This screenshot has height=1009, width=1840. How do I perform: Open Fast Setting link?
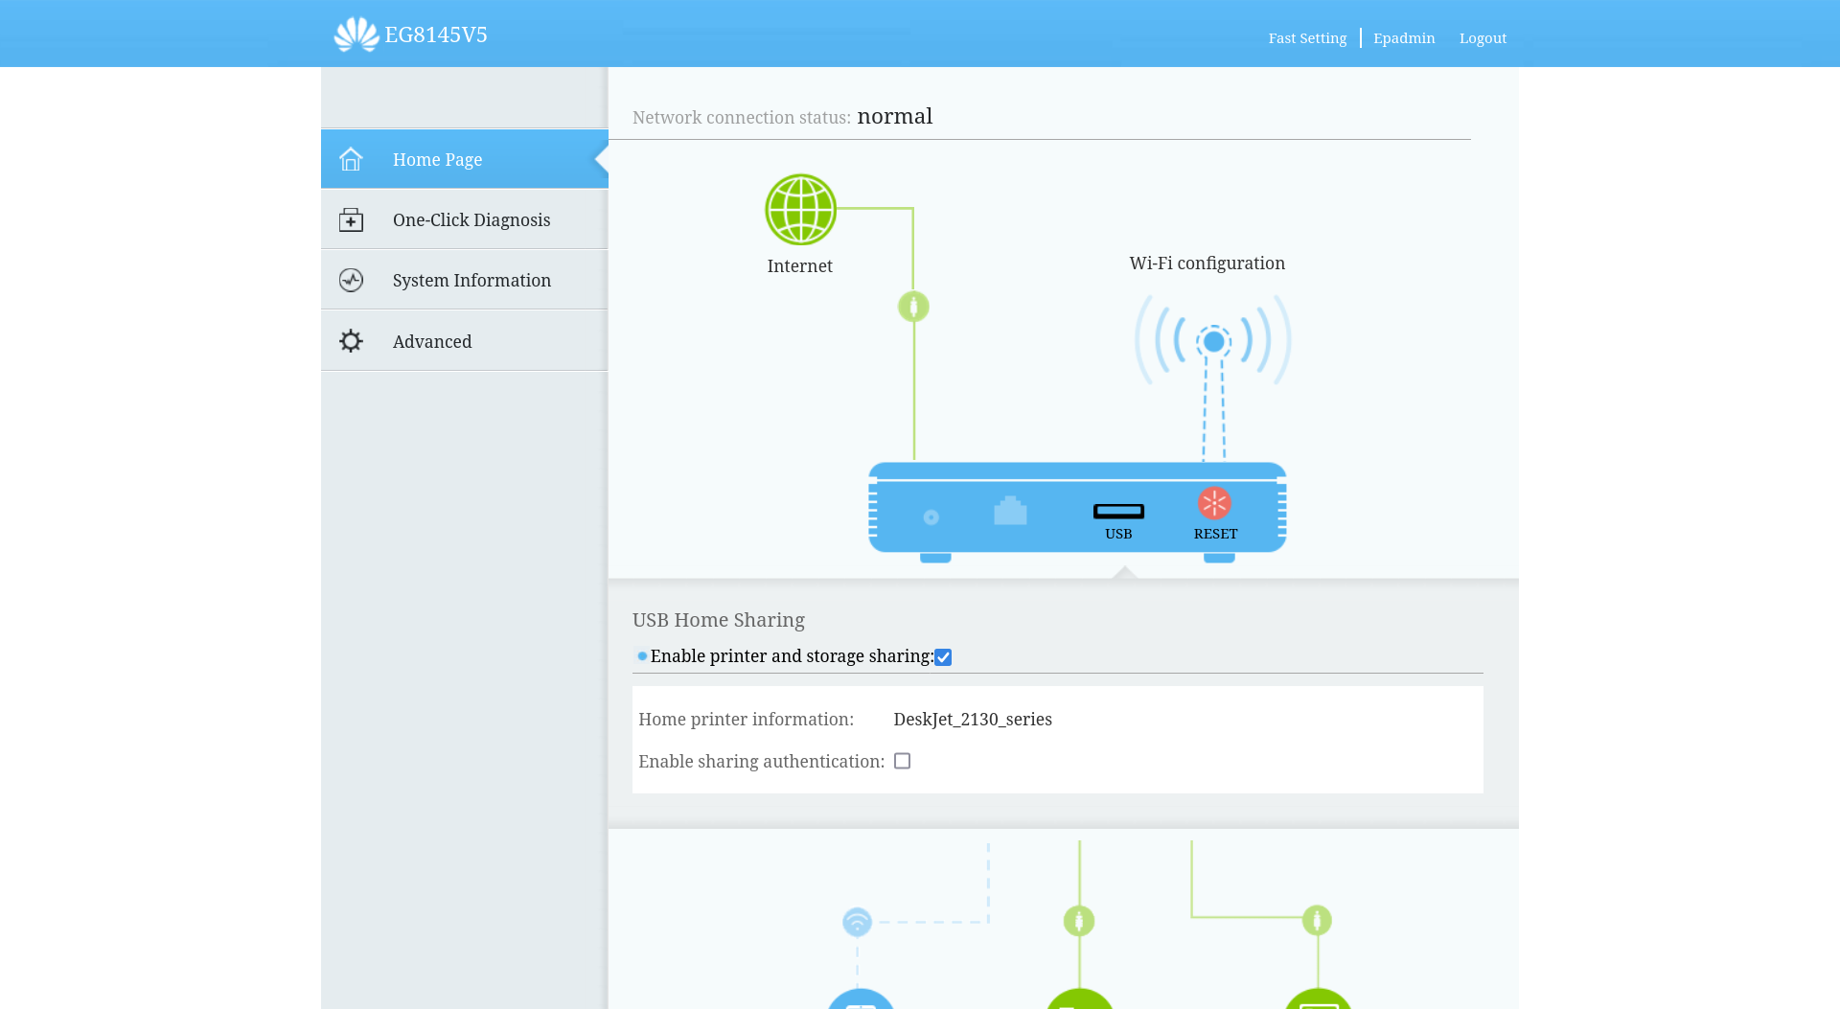[x=1307, y=38]
